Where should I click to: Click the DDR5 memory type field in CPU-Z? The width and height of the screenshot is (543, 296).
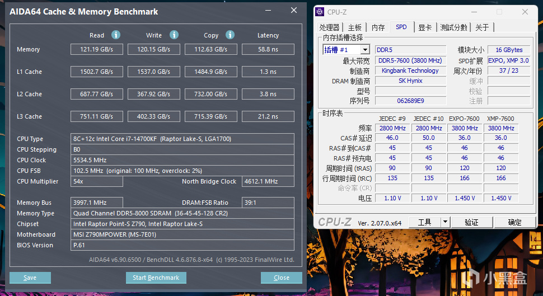click(x=411, y=50)
